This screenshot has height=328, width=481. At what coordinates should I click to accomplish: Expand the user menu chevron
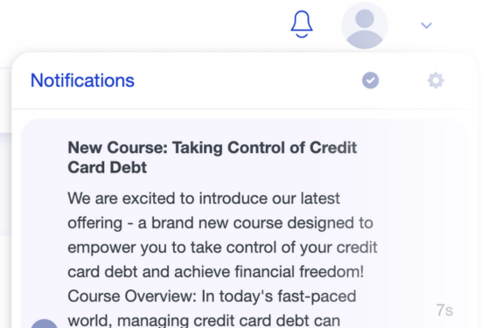tap(427, 25)
